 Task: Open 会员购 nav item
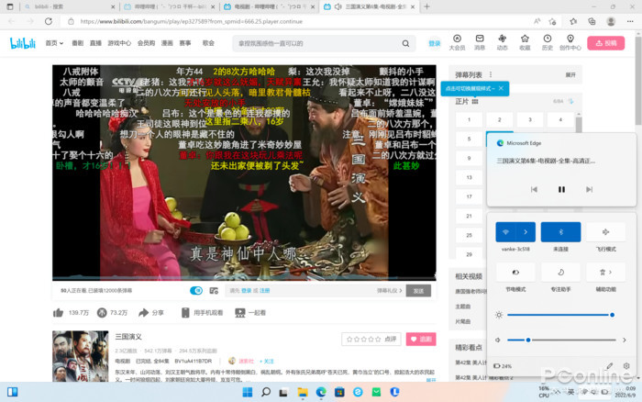pos(146,43)
